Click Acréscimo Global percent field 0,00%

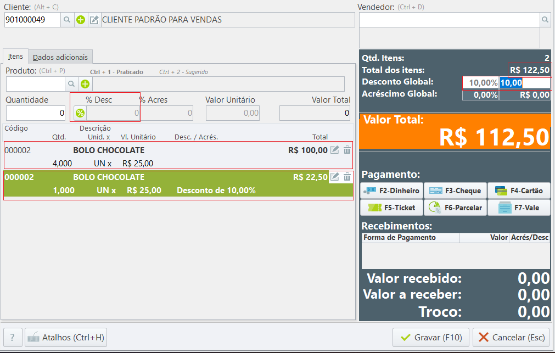pos(481,95)
